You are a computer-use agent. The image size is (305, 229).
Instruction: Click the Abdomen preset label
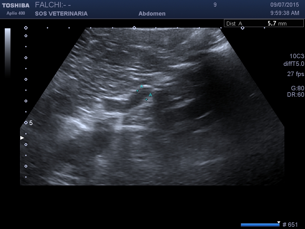point(152,14)
